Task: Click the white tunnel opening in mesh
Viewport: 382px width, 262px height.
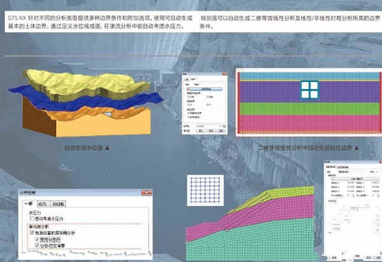Action: (309, 90)
